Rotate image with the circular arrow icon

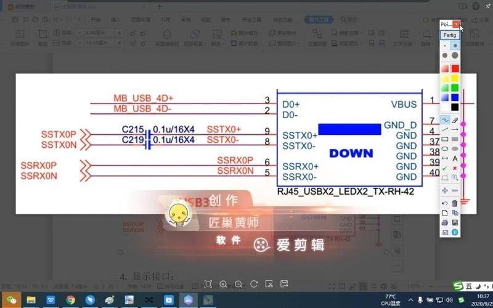click(254, 284)
